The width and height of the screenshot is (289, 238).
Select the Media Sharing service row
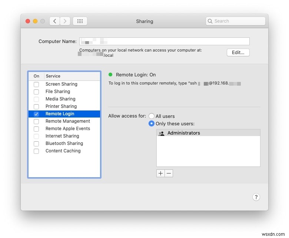pyautogui.click(x=64, y=99)
